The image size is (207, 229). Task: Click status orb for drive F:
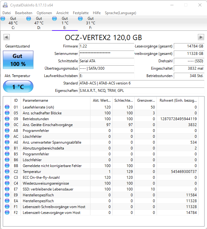click(80, 18)
